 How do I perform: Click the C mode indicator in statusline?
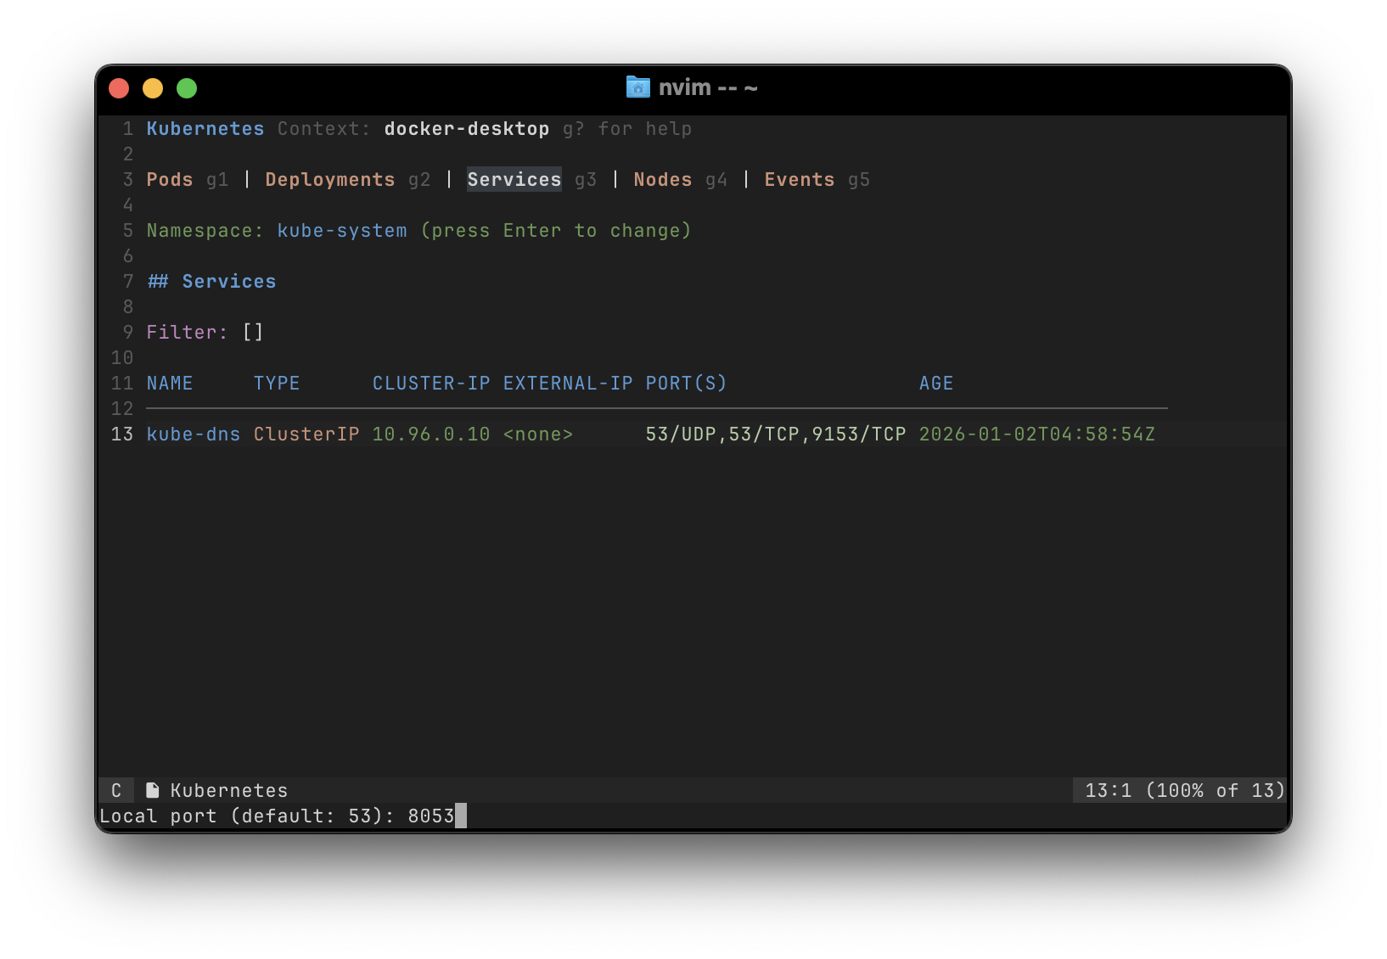coord(116,790)
